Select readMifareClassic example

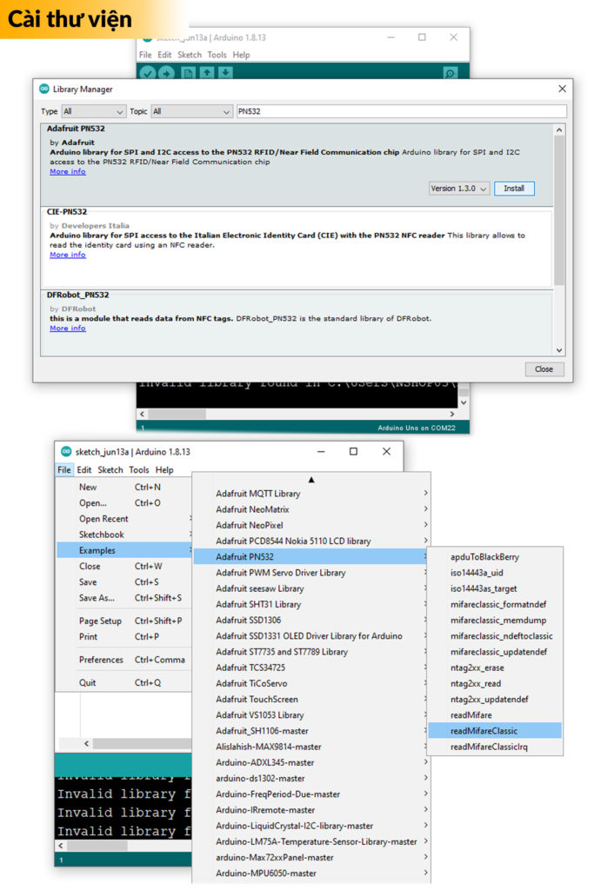click(x=484, y=731)
